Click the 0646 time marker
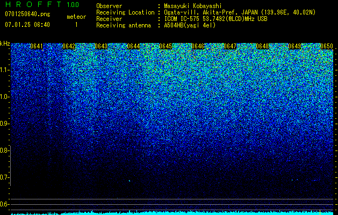 198,46
